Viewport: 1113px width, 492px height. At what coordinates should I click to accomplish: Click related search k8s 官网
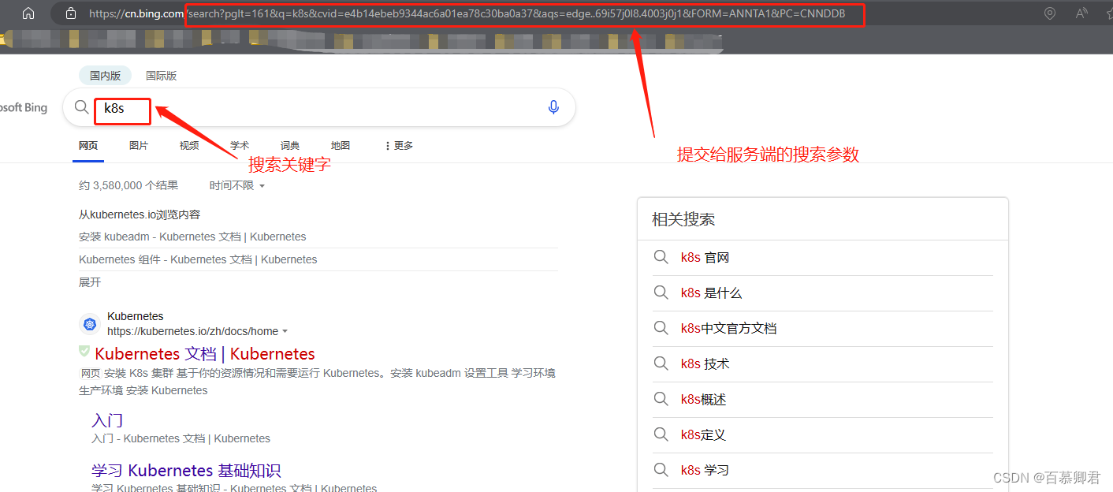(705, 258)
